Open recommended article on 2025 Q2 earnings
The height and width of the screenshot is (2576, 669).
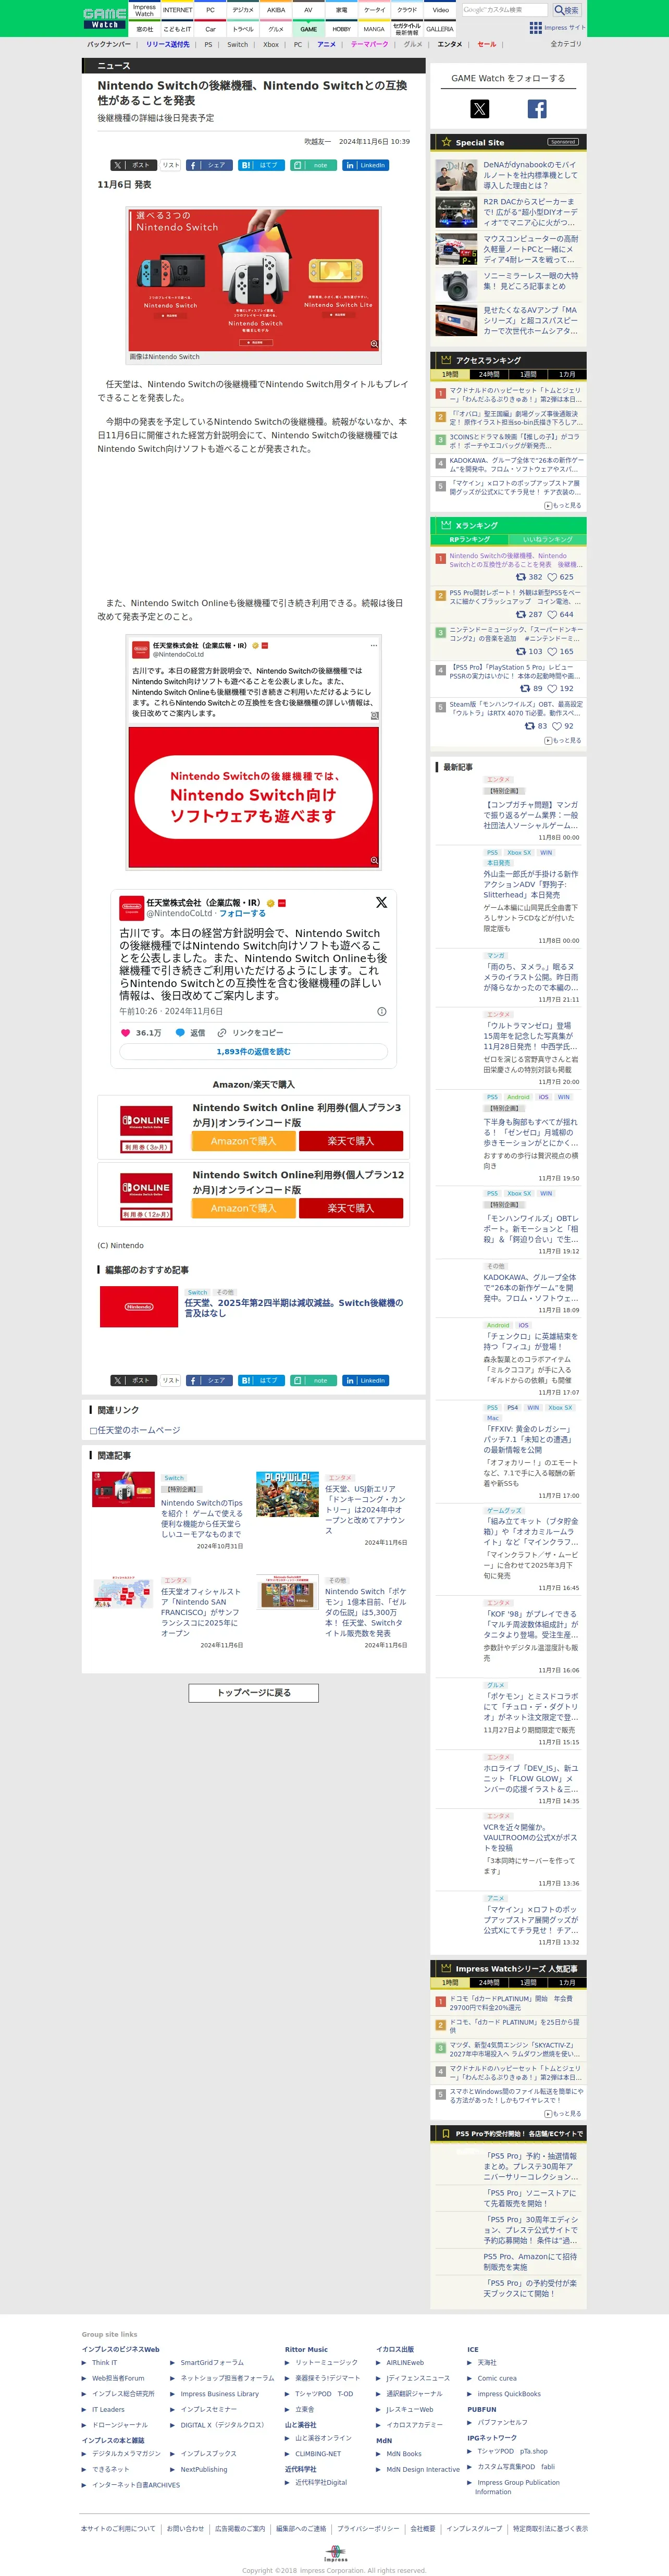tap(294, 1308)
